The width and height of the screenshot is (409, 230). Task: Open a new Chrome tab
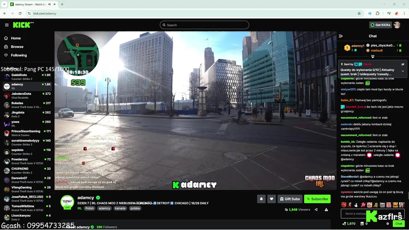click(x=62, y=4)
